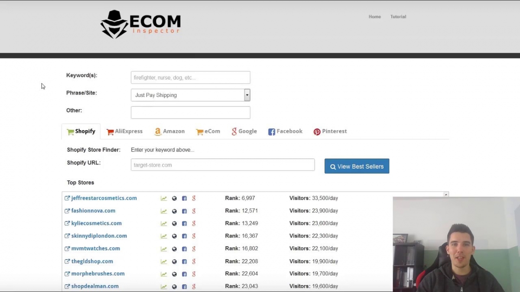
Task: Click the external-link icon beside kyliecosmetics.com
Action: pyautogui.click(x=67, y=223)
